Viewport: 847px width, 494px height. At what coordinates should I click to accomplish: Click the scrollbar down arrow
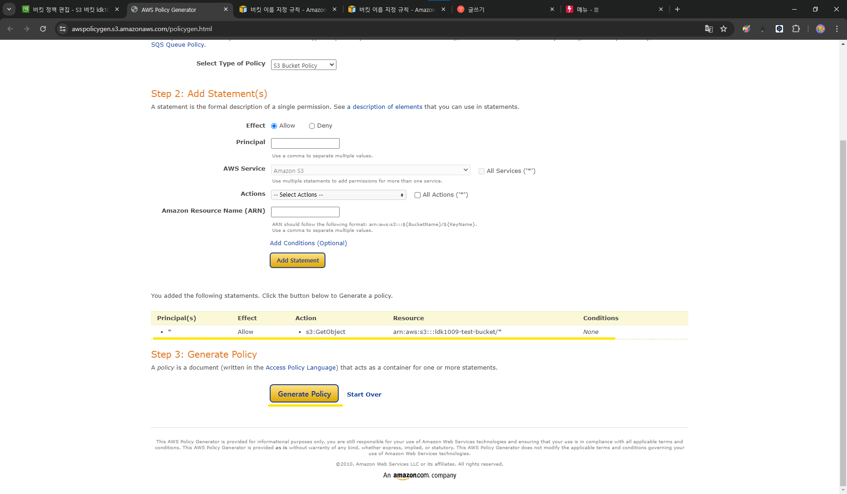(x=843, y=490)
